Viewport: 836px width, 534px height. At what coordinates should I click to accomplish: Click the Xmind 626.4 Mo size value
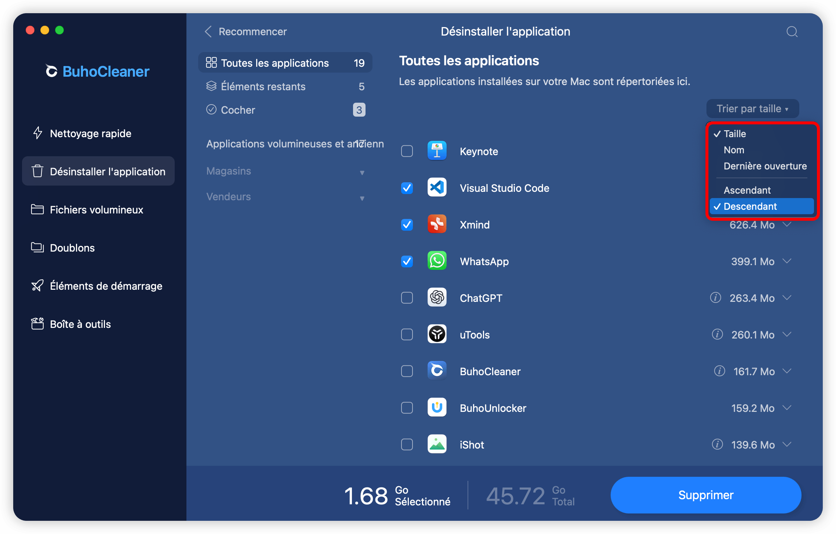[x=752, y=224]
